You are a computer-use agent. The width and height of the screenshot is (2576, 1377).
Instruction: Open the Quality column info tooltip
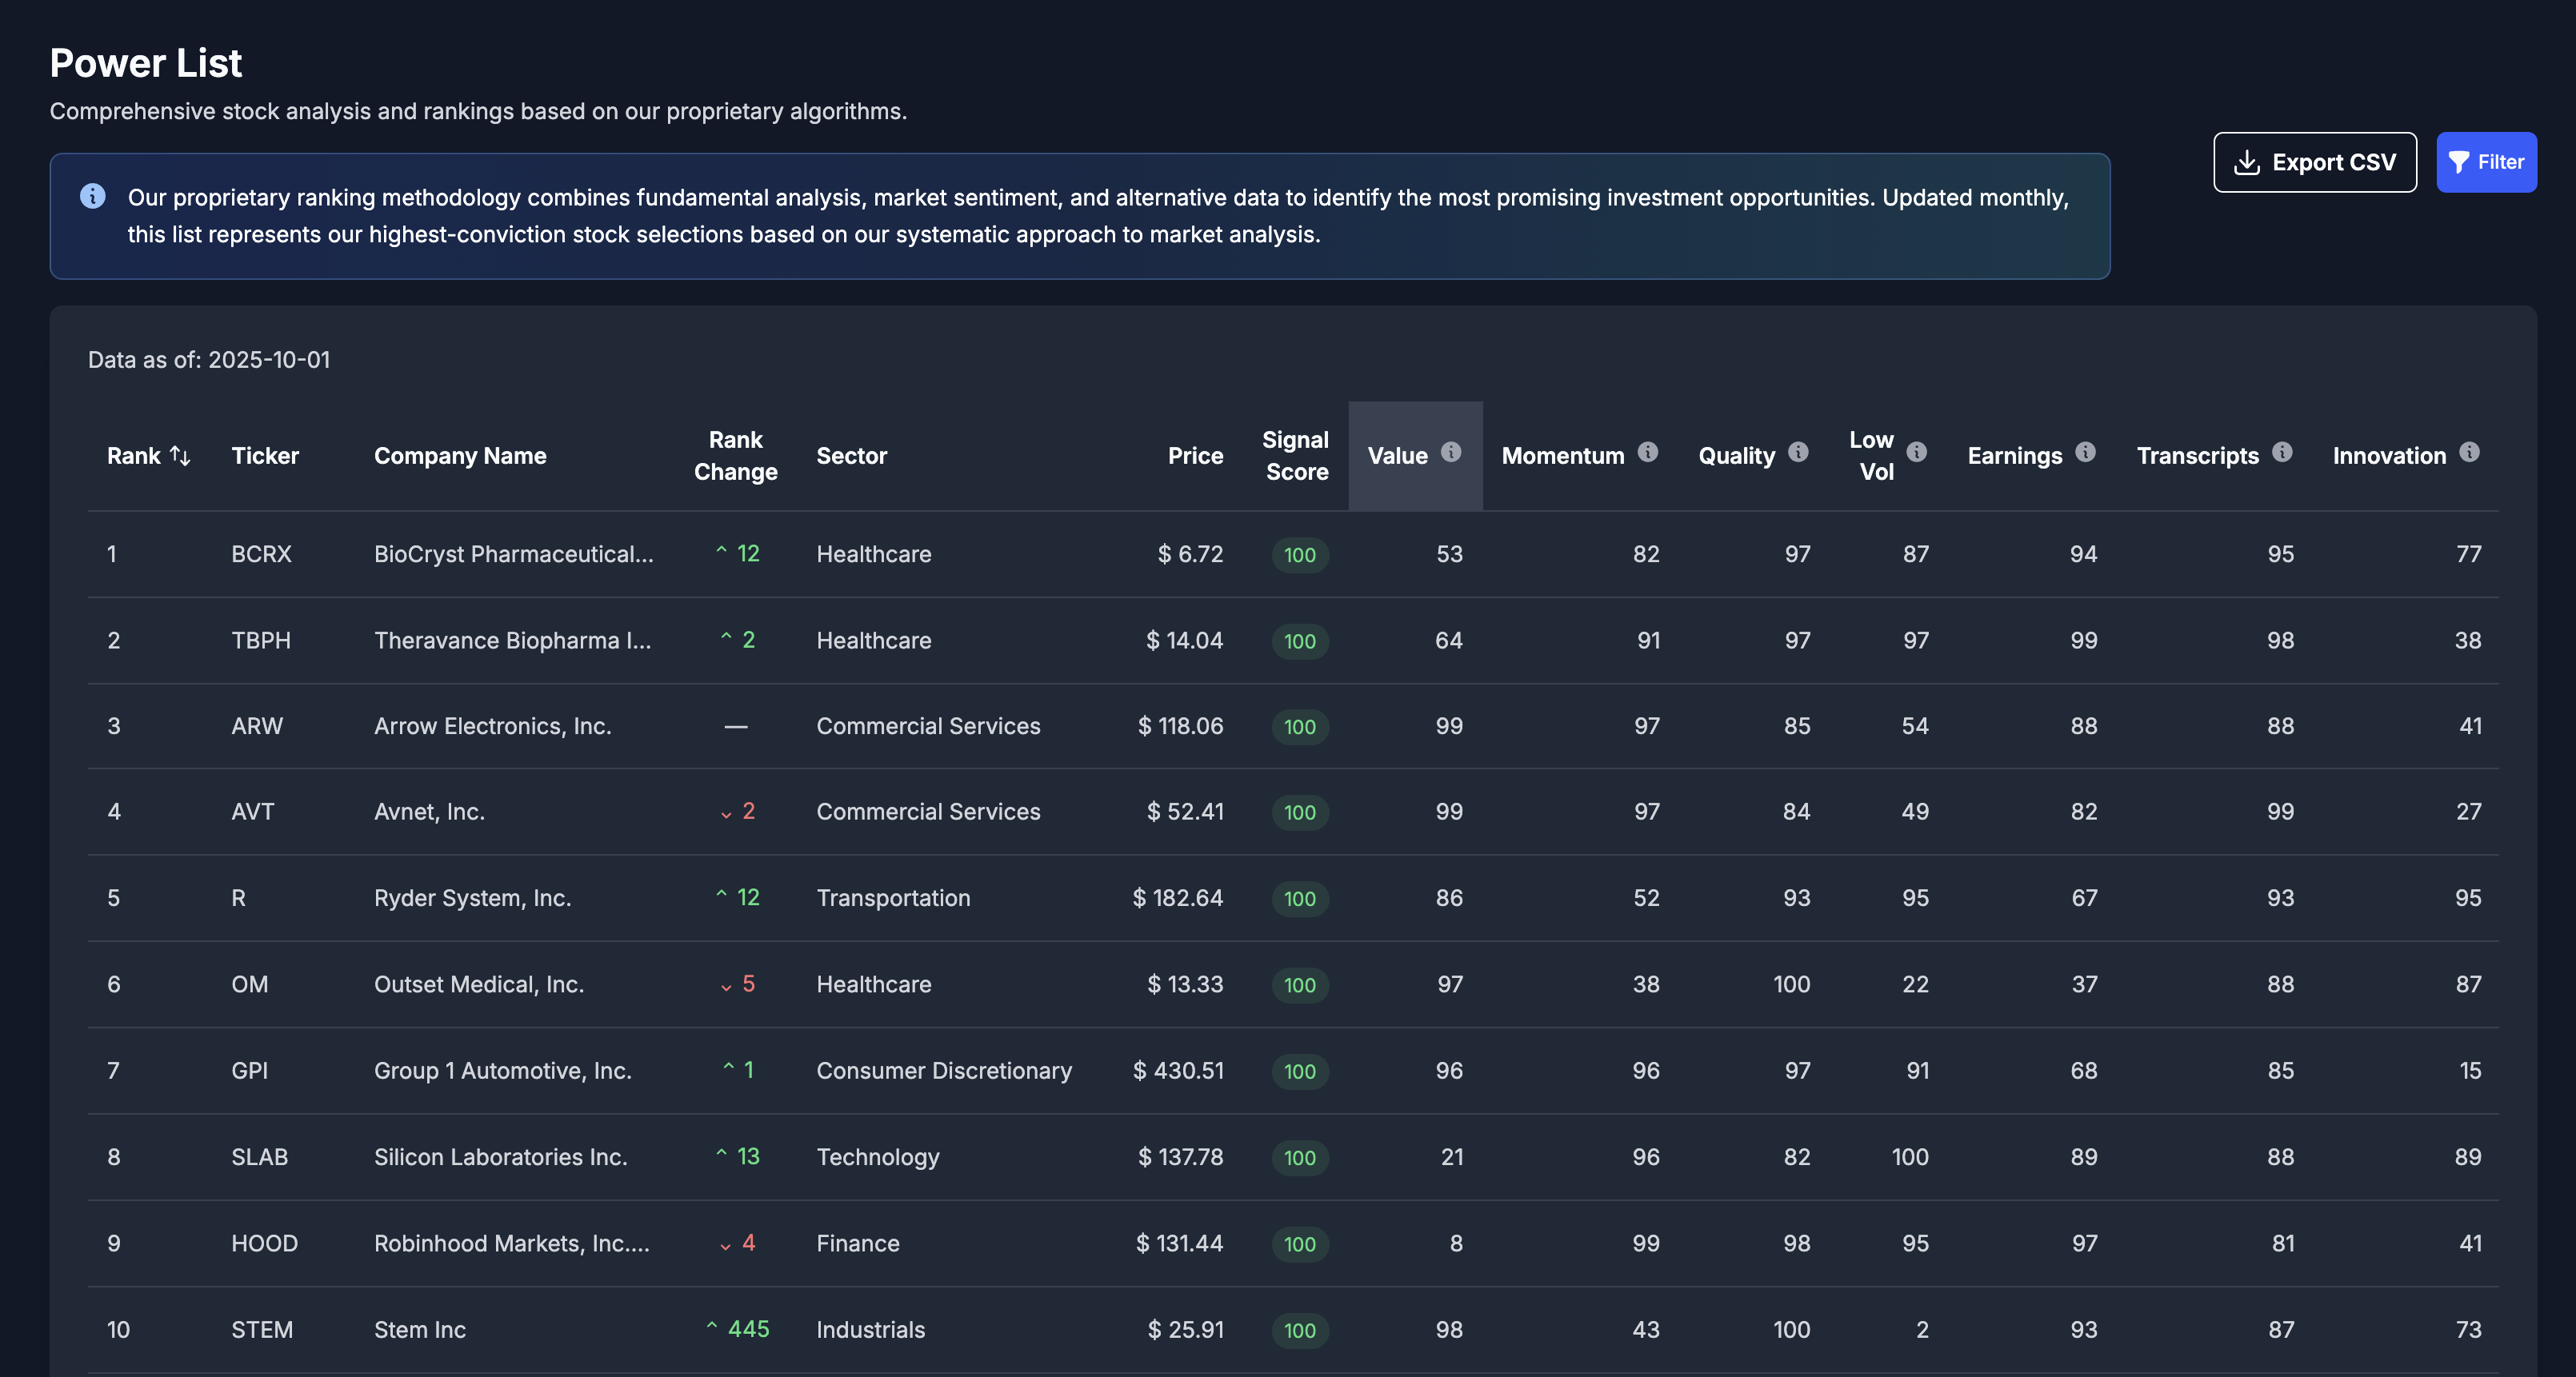click(x=1798, y=452)
